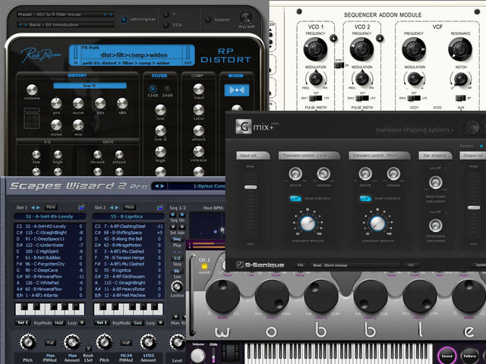Screen dimensions: 486x364
Task: Change Slot 1 KeyMode Hold selector
Action: [x=59, y=323]
